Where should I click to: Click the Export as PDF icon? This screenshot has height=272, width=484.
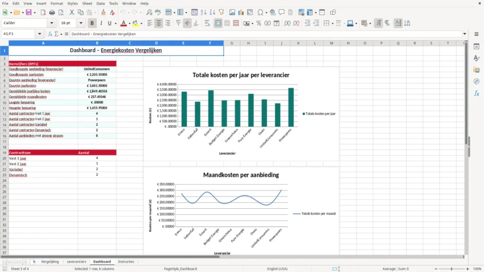43,12
